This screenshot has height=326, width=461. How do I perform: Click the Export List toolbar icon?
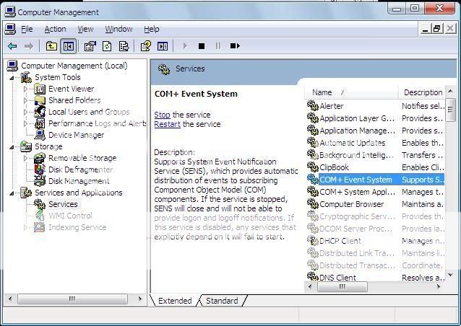click(124, 46)
